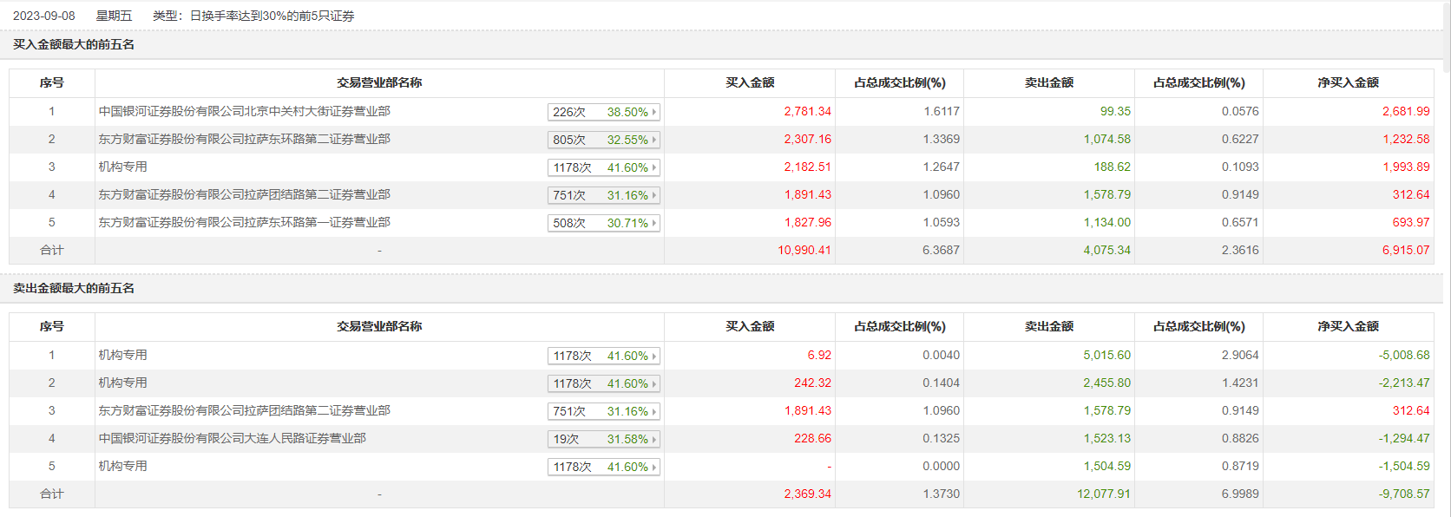Open 中国银河证券大连人民路证券营业部 link
Viewport: 1451px width, 517px height.
[232, 438]
